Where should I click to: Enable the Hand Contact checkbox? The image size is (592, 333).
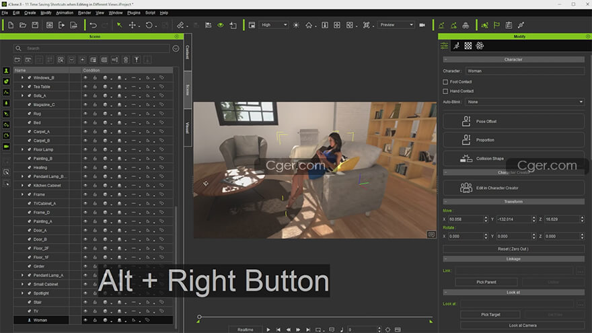click(445, 91)
